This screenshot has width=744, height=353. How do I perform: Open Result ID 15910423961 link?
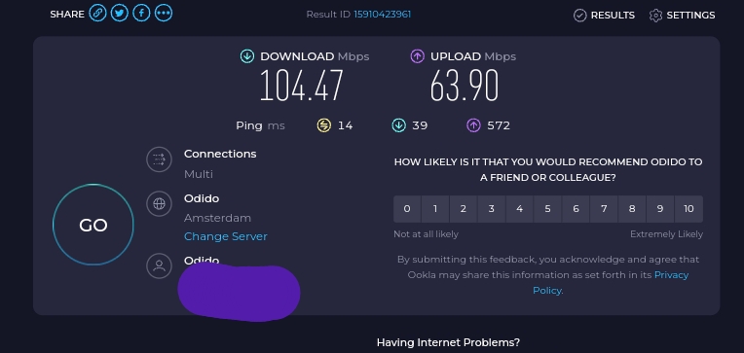pos(382,15)
